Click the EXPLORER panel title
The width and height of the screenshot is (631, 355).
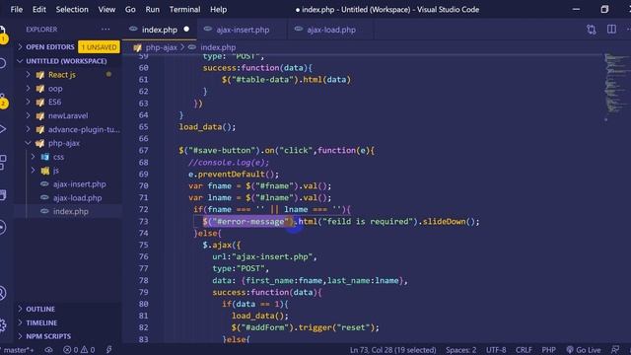[x=41, y=30]
